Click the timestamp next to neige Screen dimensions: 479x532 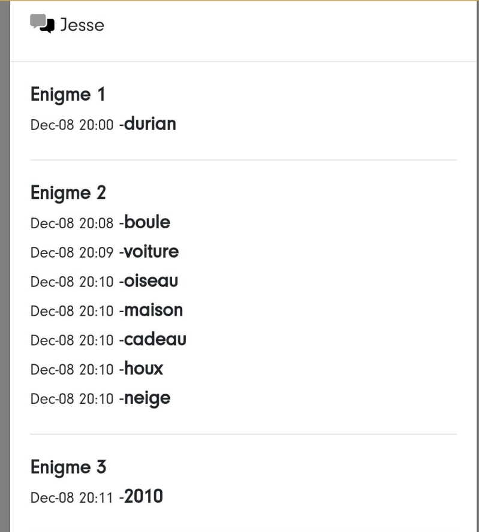click(71, 399)
